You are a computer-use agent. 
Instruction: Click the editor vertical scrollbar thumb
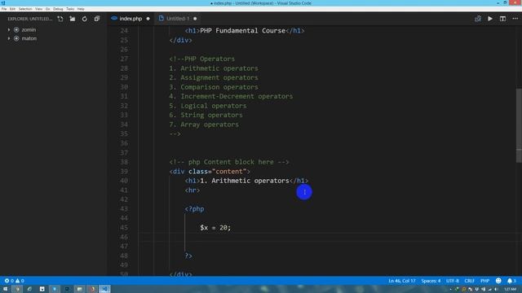(x=519, y=125)
